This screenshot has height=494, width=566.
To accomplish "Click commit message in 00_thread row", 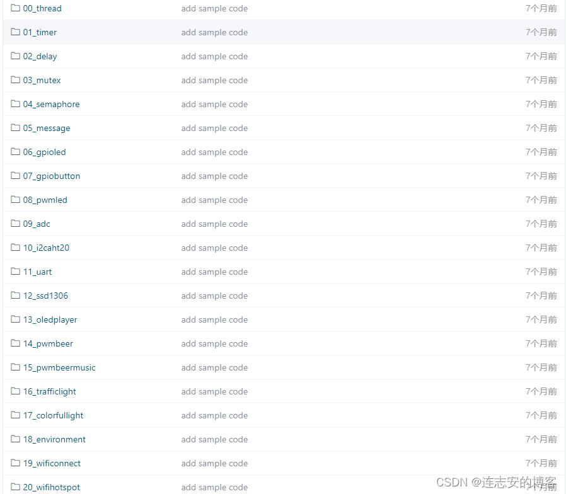I will (214, 8).
